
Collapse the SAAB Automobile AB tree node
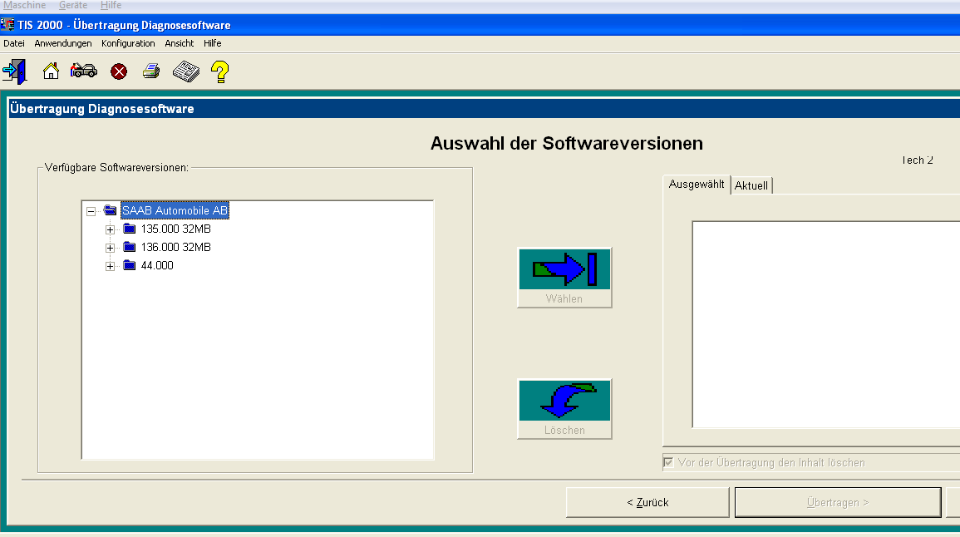click(91, 211)
